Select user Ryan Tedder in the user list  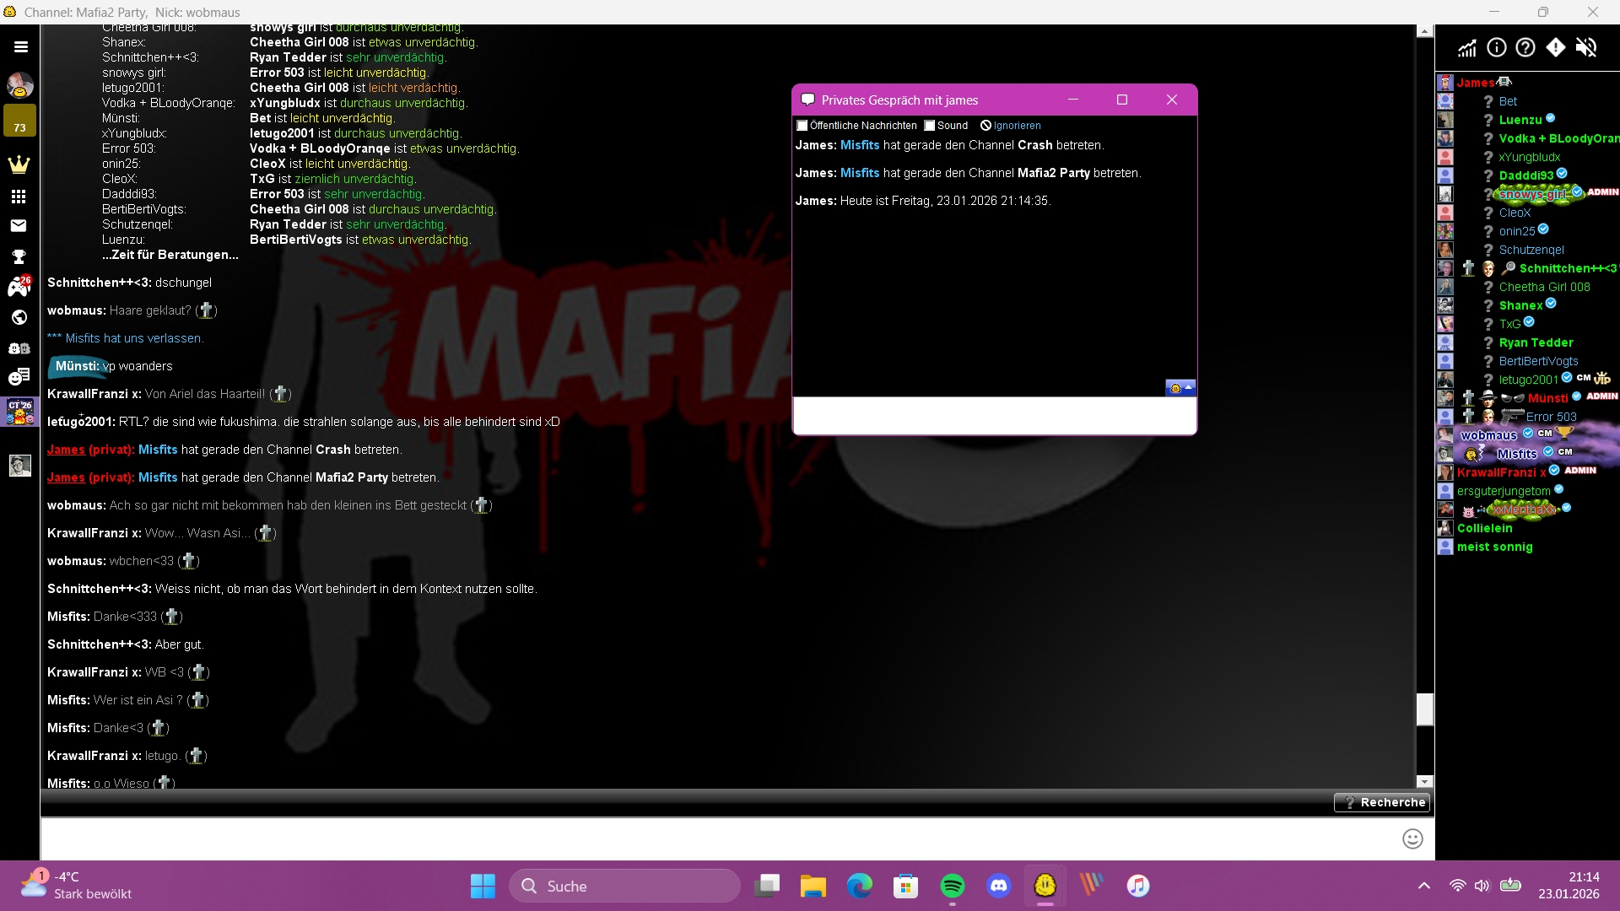(x=1536, y=342)
